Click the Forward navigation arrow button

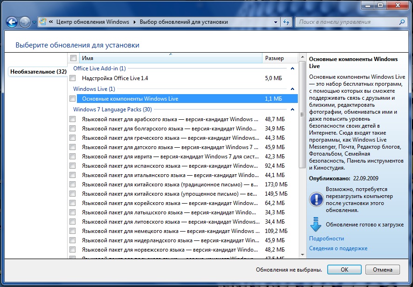25,22
